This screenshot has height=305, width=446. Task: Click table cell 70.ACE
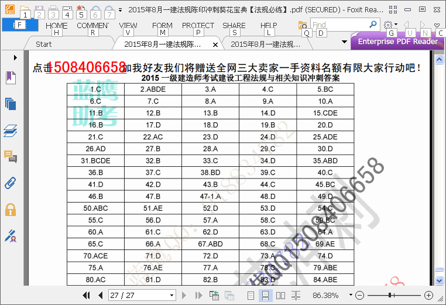coord(95,256)
